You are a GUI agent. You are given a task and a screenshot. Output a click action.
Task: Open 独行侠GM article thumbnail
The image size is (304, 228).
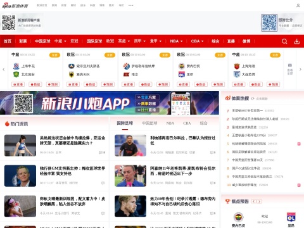pos(20,176)
